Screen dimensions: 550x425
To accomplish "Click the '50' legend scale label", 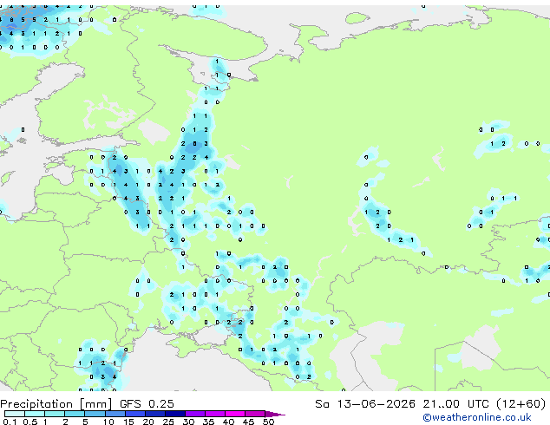I will coord(269,422).
